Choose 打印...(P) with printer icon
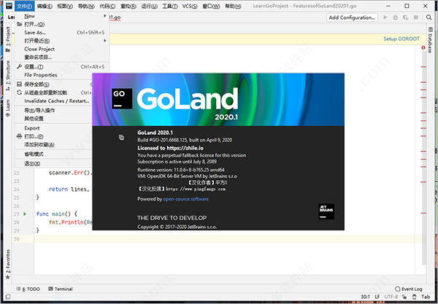The image size is (438, 304). click(x=53, y=136)
